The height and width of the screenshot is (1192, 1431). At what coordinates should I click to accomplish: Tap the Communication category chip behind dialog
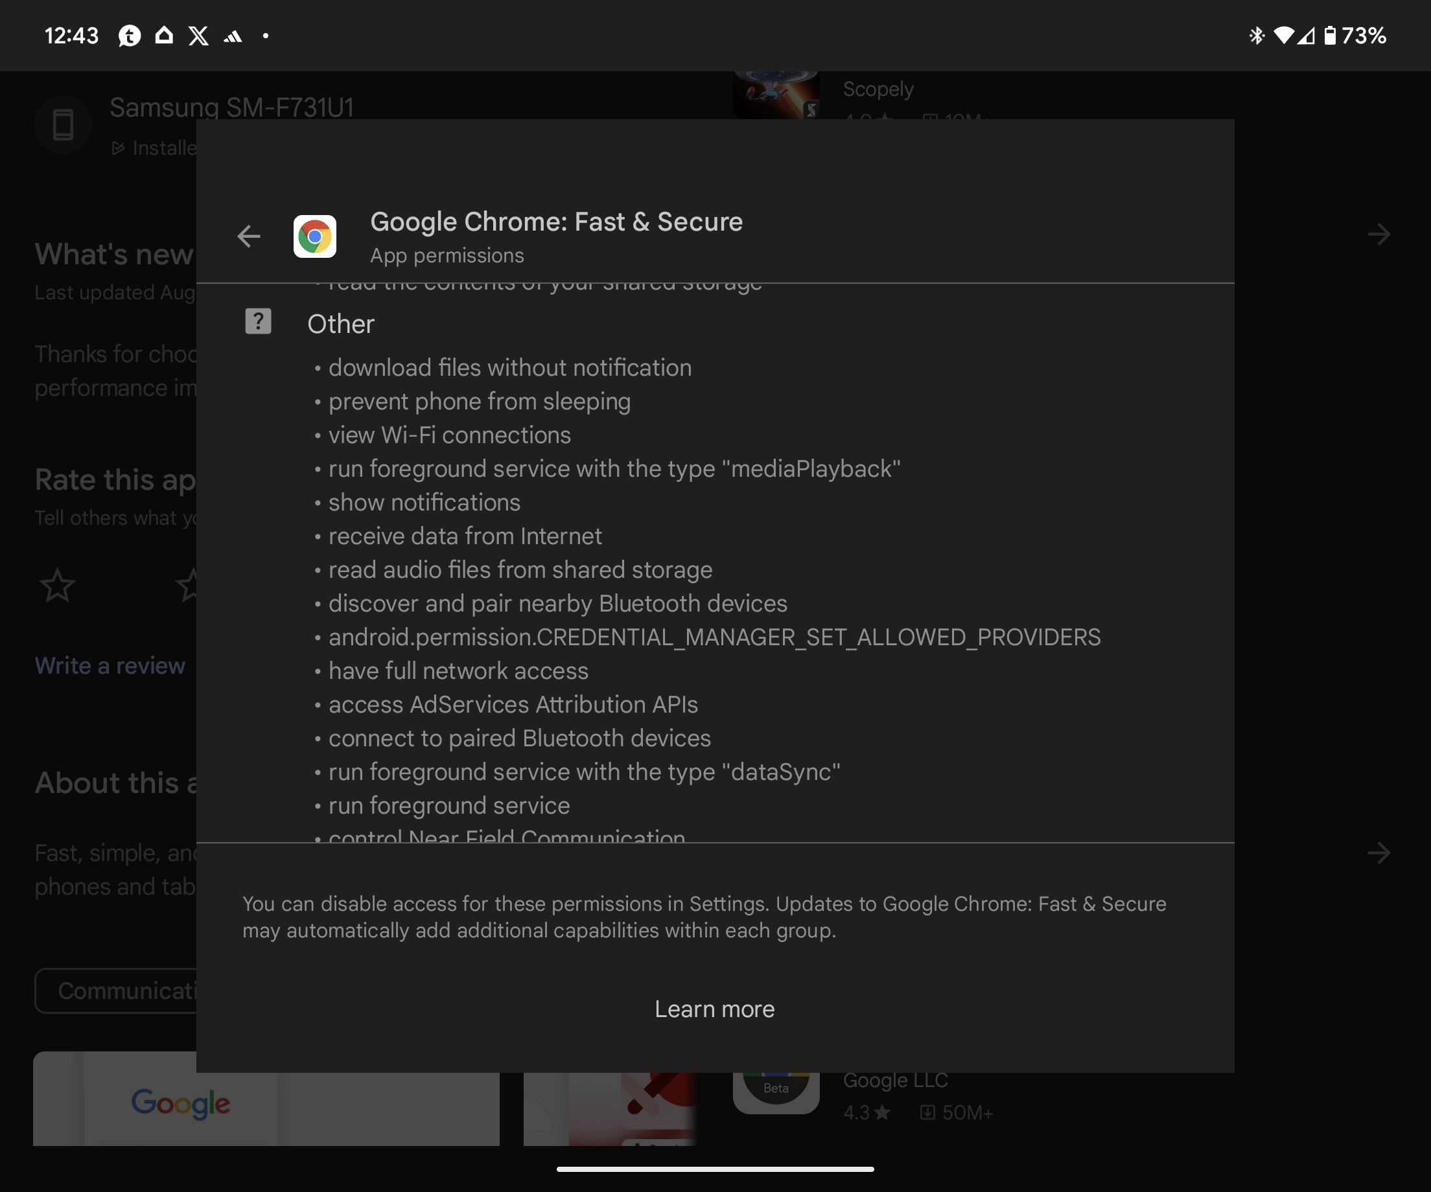(x=116, y=991)
